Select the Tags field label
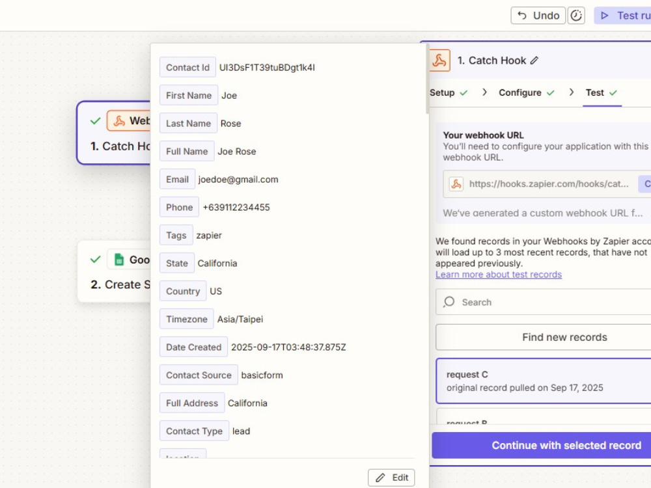This screenshot has height=488, width=651. coord(176,236)
